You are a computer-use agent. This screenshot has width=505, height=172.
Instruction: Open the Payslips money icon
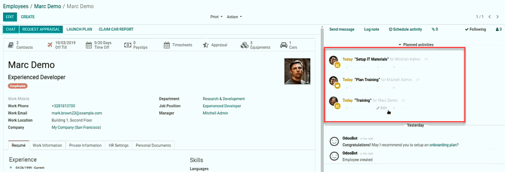point(128,45)
